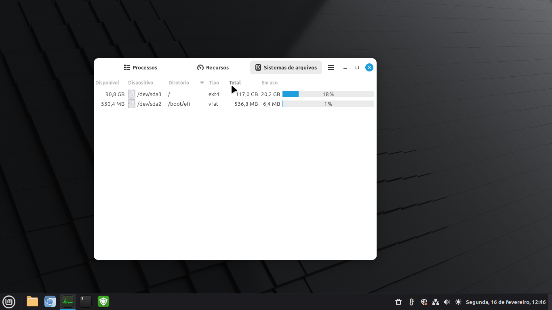Close the System Monitor window

[369, 67]
